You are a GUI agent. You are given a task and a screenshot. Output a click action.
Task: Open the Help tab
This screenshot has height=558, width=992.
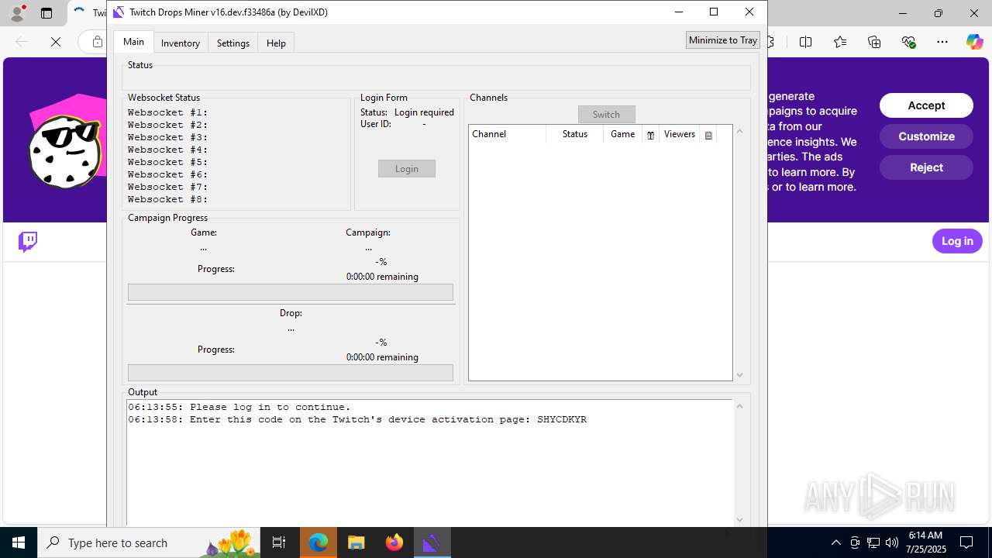click(x=276, y=43)
